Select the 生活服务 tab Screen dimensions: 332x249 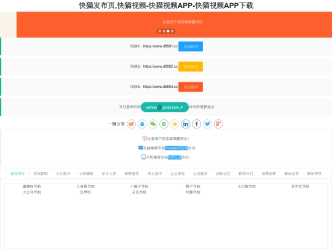click(x=200, y=174)
